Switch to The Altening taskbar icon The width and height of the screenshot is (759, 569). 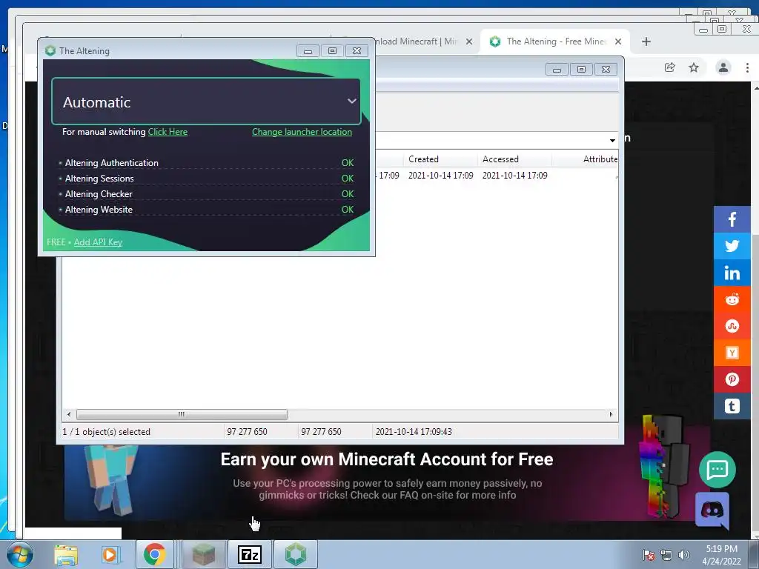coord(296,554)
